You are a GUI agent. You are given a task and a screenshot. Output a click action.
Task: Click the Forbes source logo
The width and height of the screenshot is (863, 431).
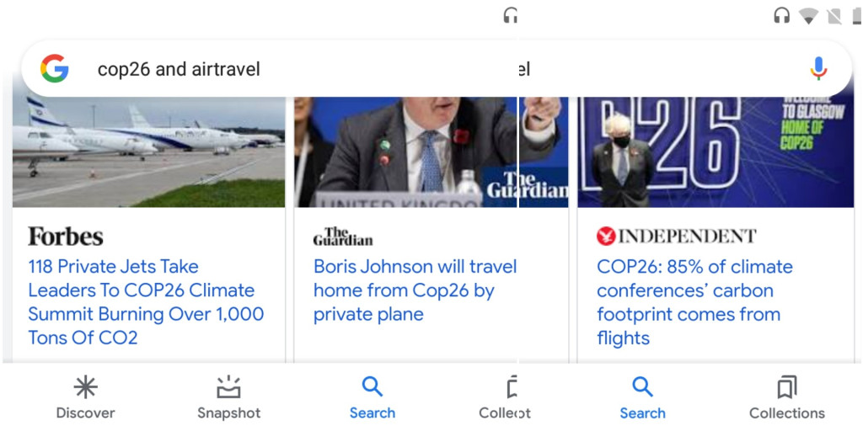(x=66, y=237)
